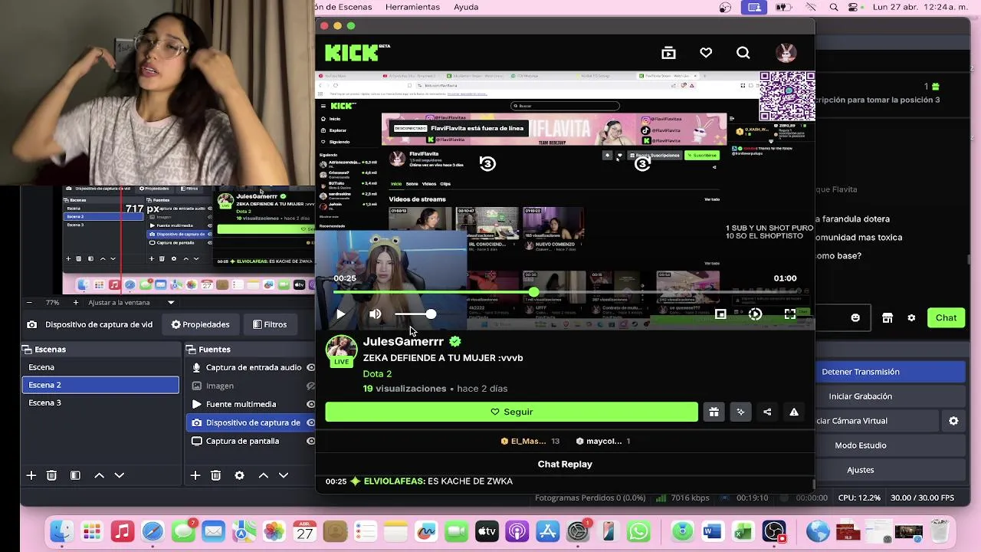The image size is (981, 552).
Task: Open the heart following icon in Kick header
Action: 706,53
